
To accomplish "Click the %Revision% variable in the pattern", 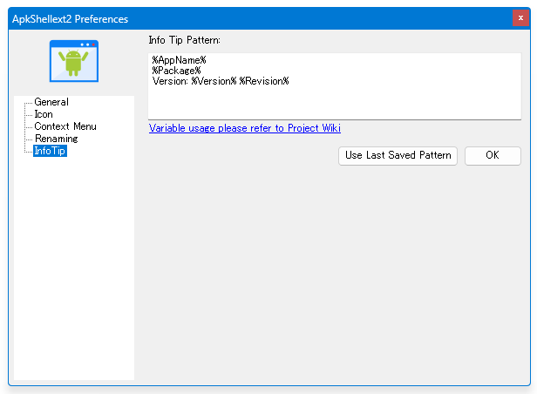I will (x=264, y=81).
